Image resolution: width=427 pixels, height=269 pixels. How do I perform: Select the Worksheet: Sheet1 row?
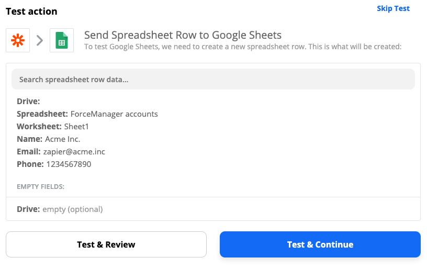click(53, 126)
